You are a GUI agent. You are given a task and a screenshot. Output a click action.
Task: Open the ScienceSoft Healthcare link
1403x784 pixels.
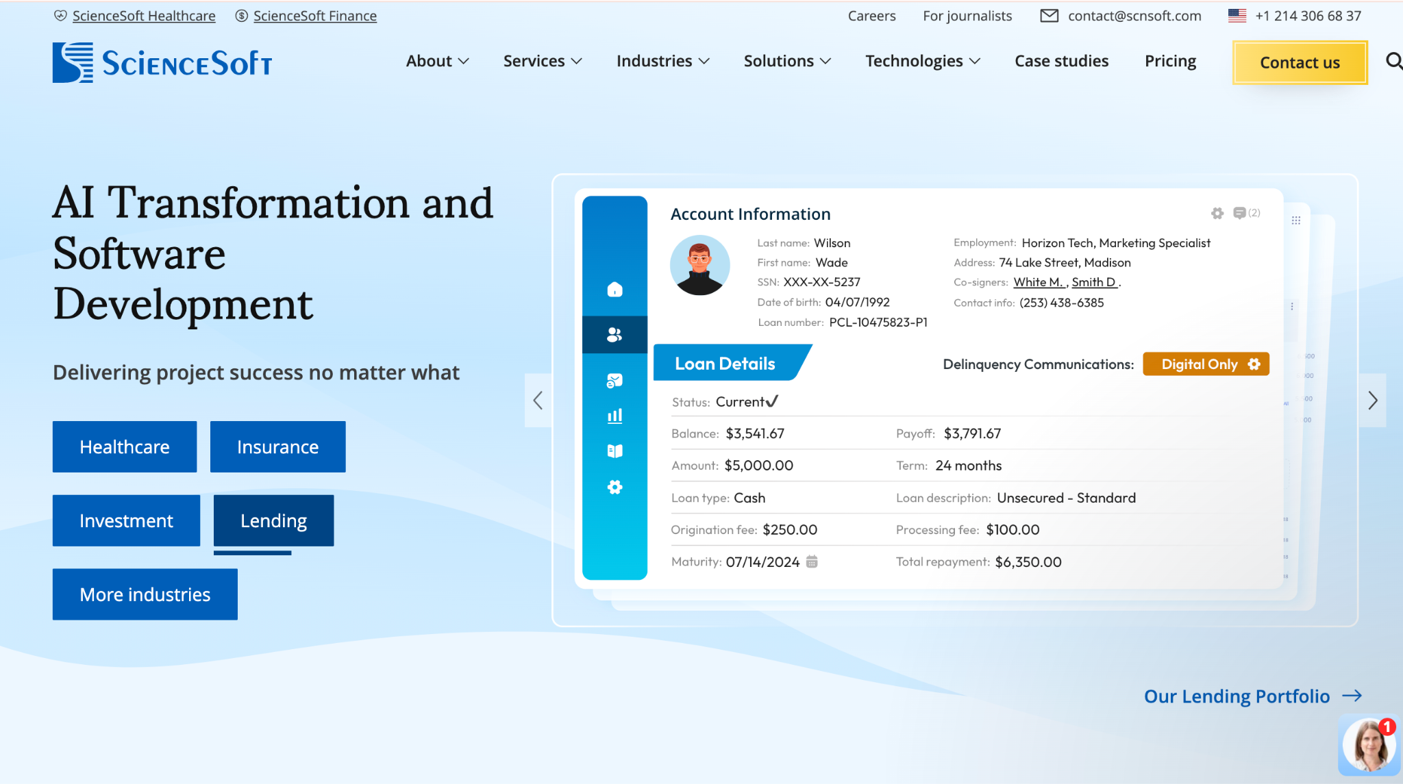click(x=144, y=16)
